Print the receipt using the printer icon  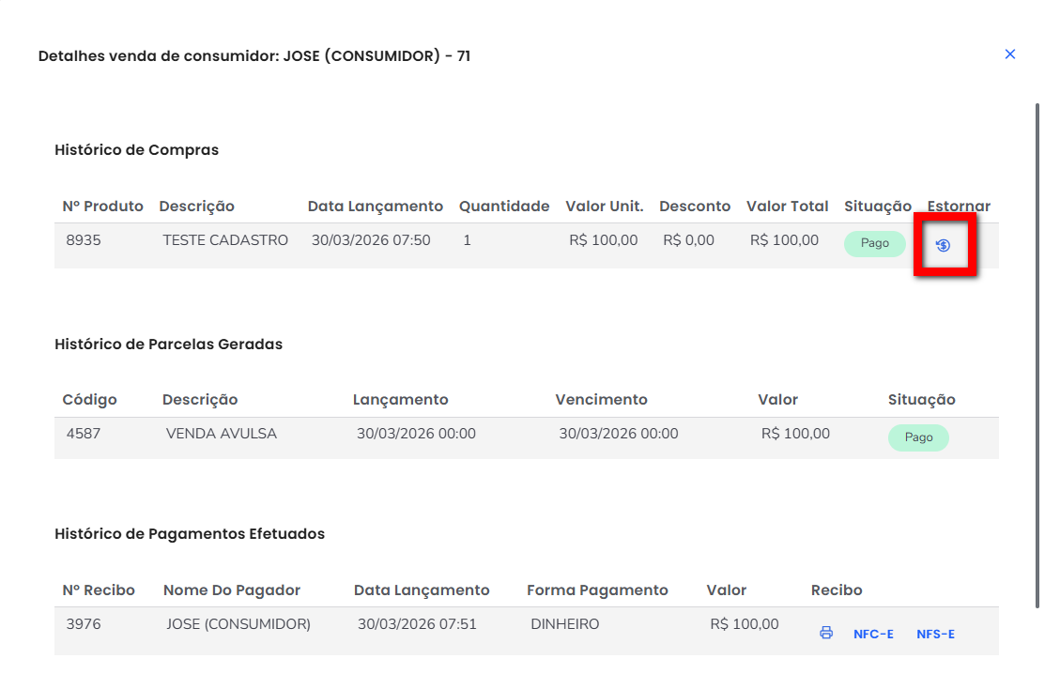826,633
